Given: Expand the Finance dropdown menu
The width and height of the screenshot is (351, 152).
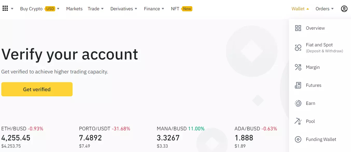Looking at the screenshot, I should 154,9.
